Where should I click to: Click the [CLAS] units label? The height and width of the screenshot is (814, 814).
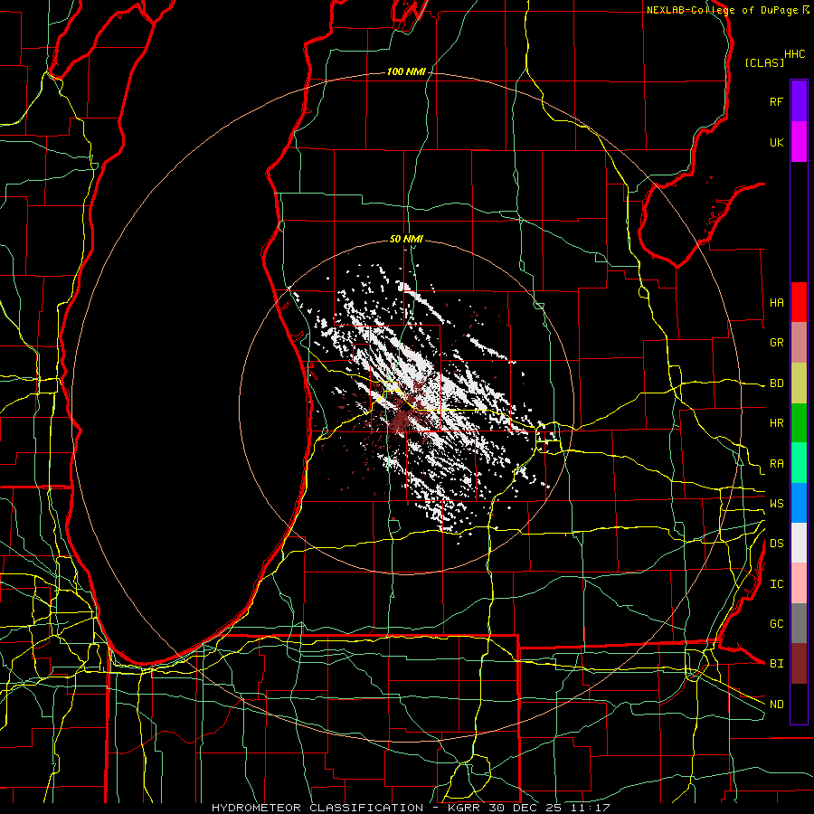click(x=764, y=62)
